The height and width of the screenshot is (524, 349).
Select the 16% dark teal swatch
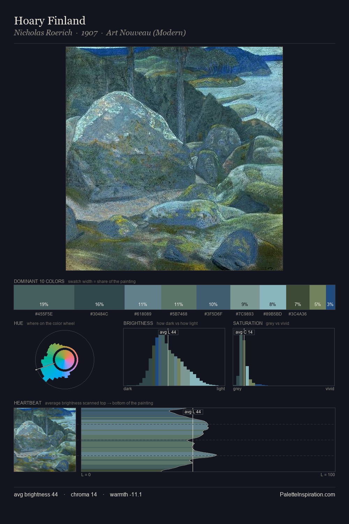(x=99, y=297)
